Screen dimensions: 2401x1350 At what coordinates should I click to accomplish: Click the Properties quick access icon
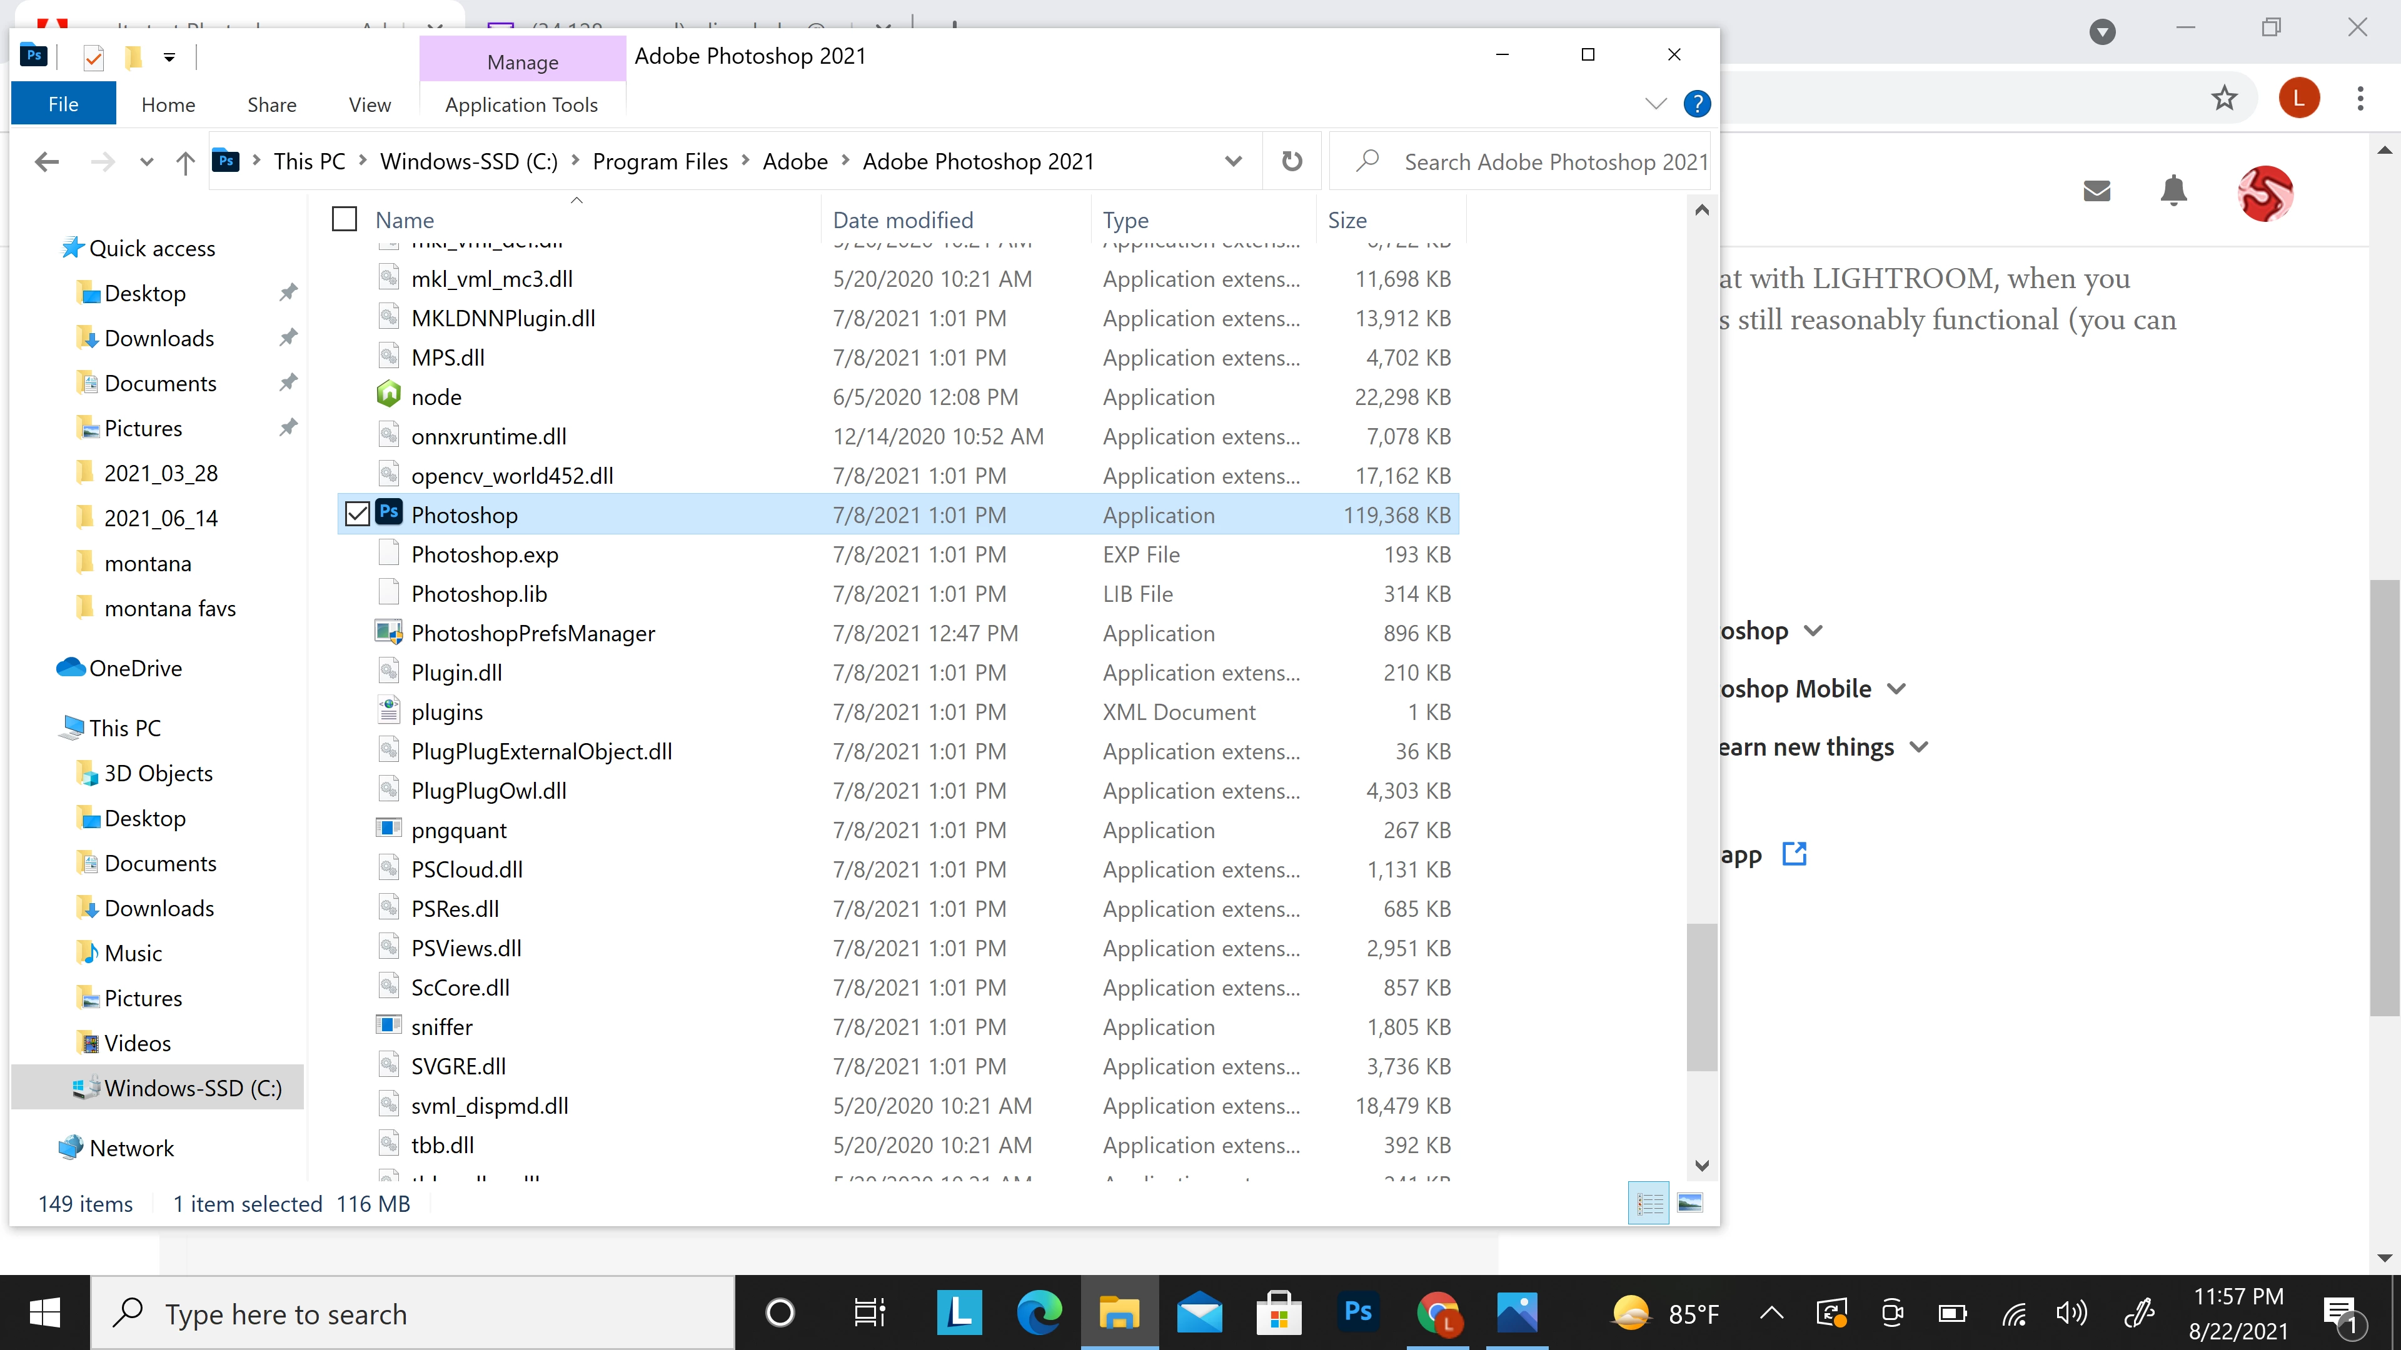[x=93, y=57]
